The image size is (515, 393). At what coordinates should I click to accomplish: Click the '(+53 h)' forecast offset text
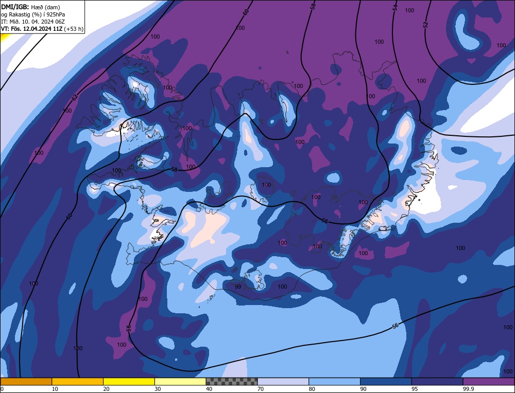[x=74, y=29]
